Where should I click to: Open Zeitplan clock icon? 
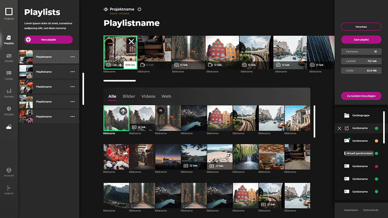9,109
